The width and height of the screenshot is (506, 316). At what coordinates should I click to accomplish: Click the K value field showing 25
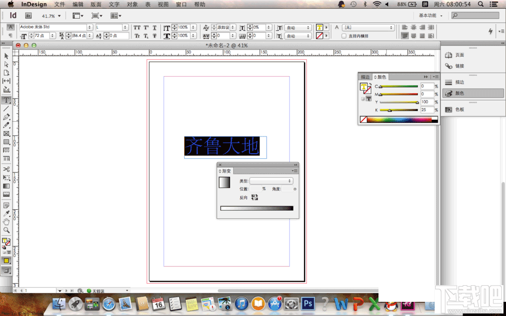427,110
